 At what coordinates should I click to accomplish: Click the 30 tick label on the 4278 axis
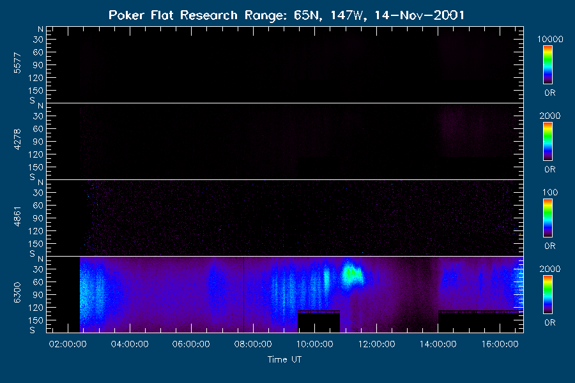(x=38, y=116)
